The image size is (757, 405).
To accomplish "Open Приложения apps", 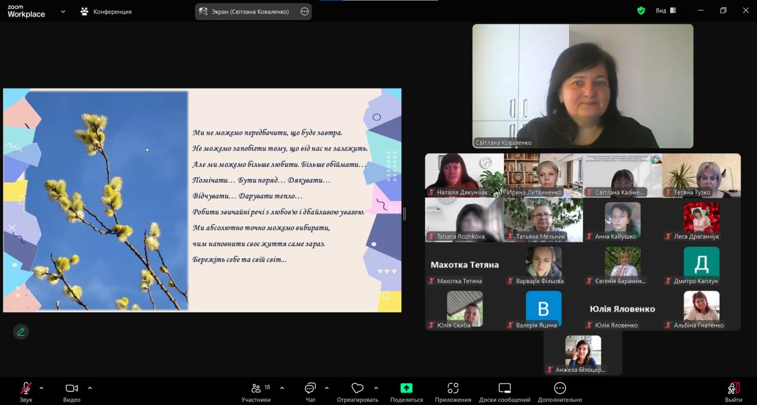I will pos(453,392).
